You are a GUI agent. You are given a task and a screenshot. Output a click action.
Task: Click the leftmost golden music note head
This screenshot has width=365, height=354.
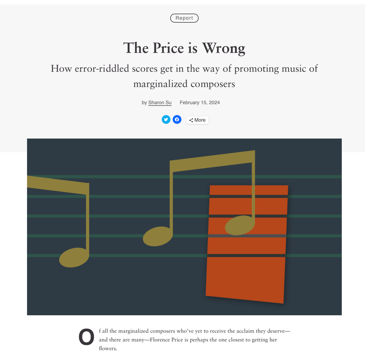coord(74,257)
